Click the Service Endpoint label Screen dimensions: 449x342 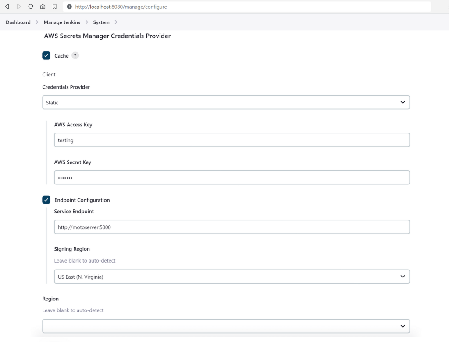pyautogui.click(x=74, y=212)
